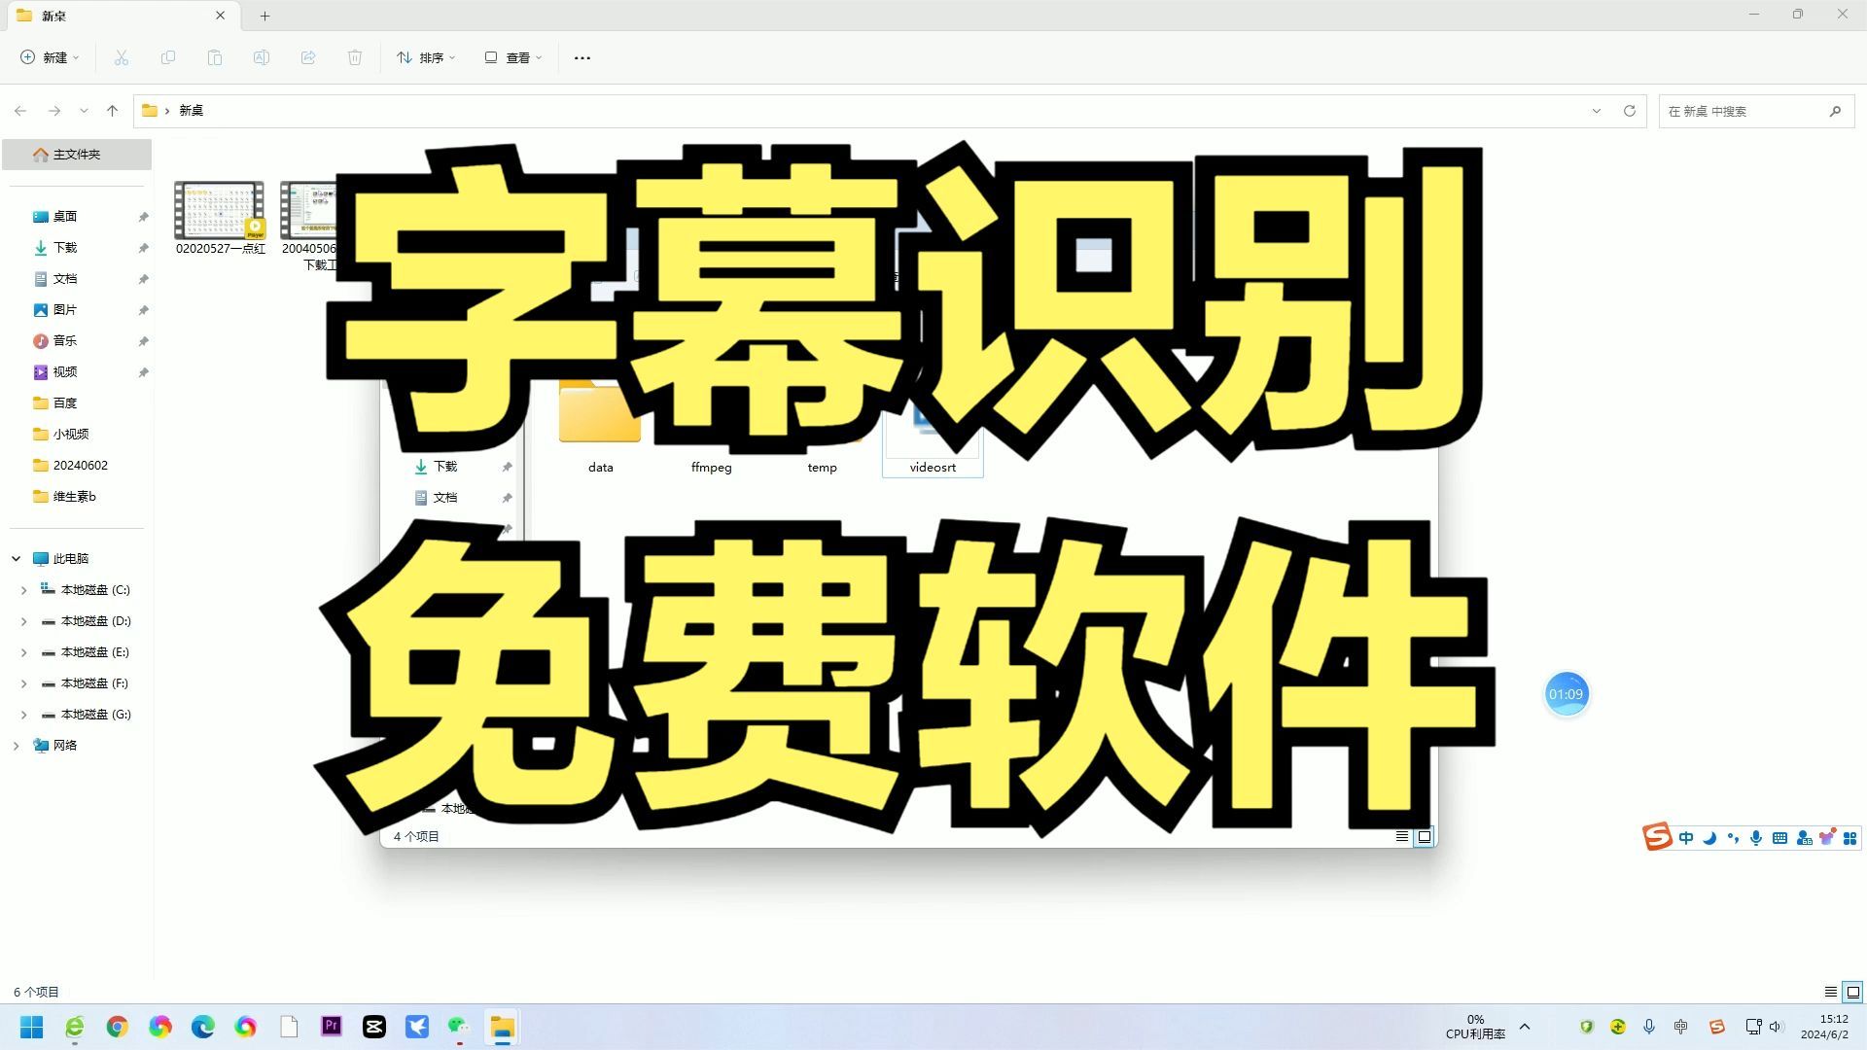Image resolution: width=1867 pixels, height=1050 pixels.
Task: Launch Premiere Pro from the taskbar
Action: (x=332, y=1026)
